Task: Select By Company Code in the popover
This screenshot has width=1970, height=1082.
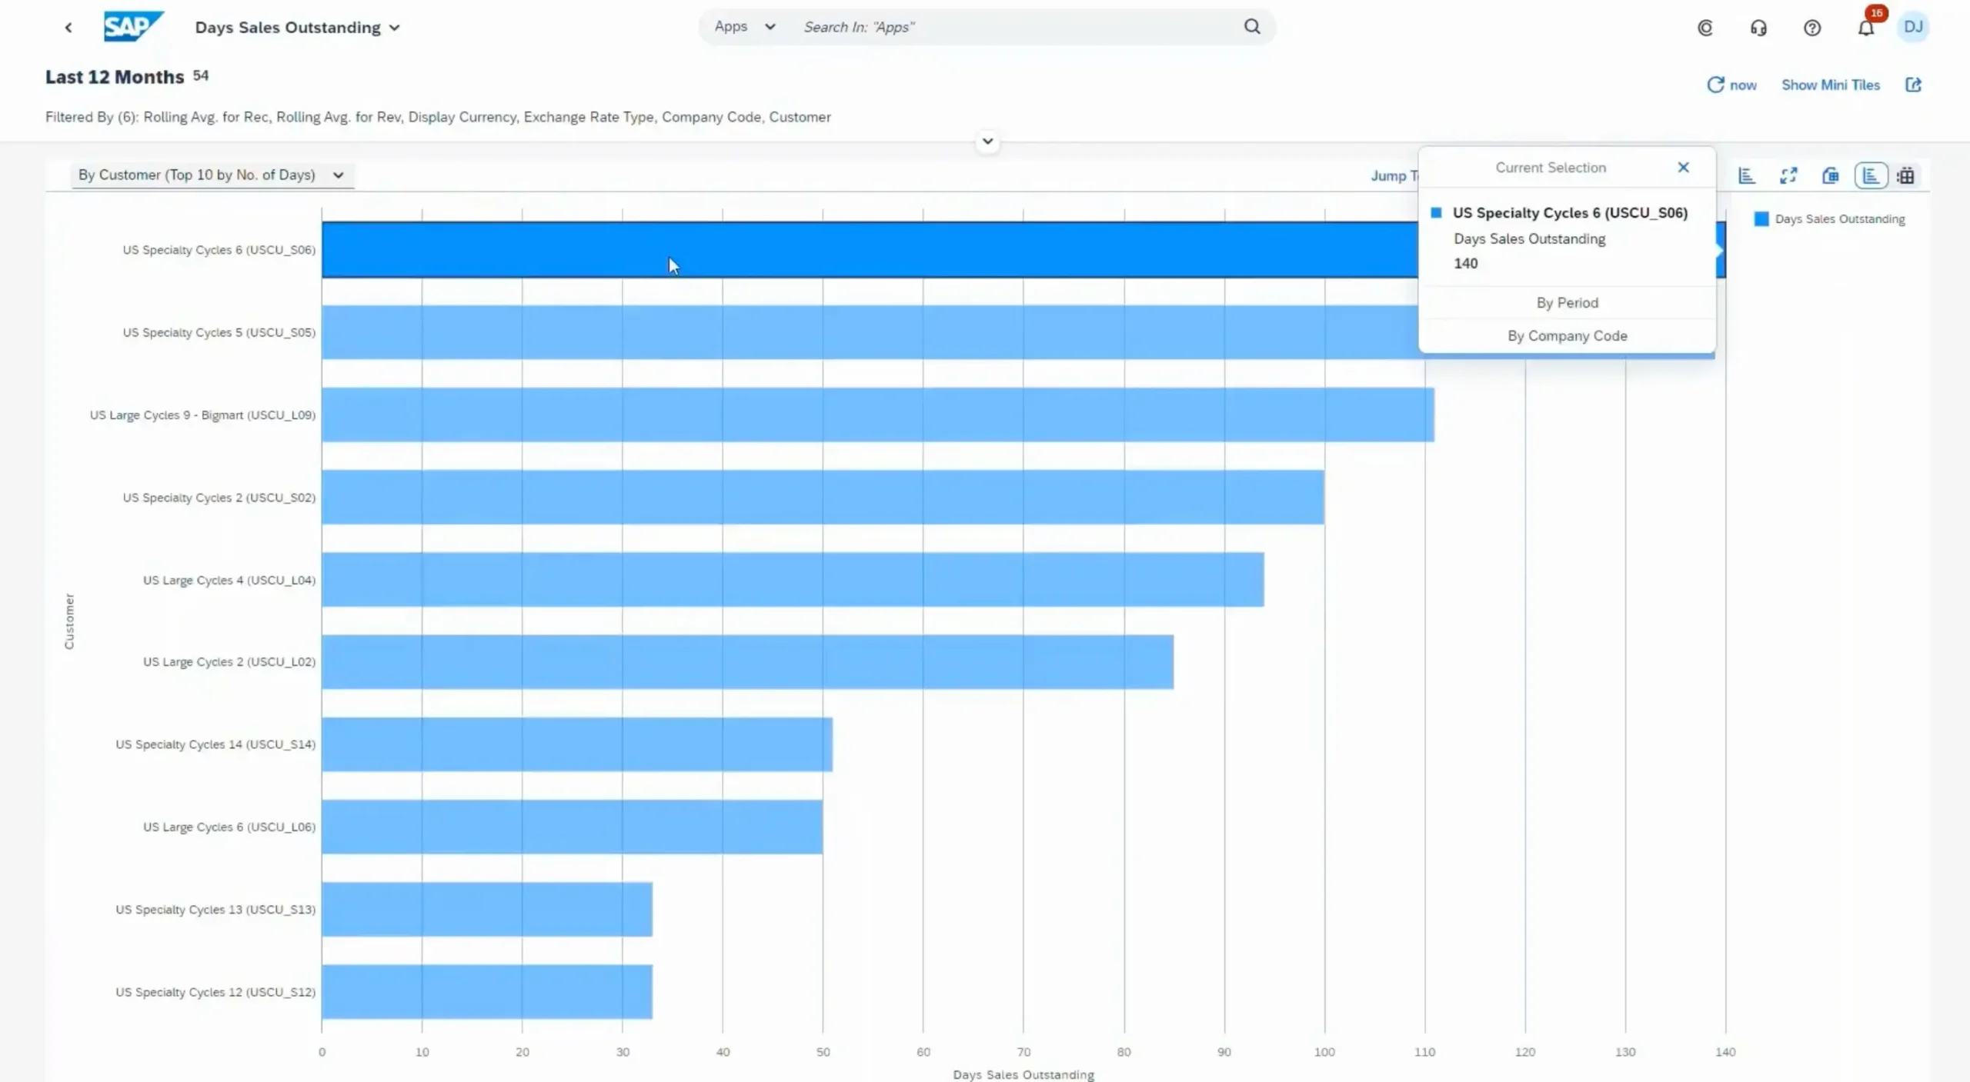Action: point(1567,336)
